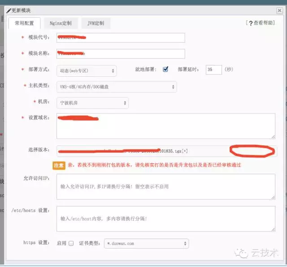Screen dimensions: 287x267
Task: Click the 模块代号 text field
Action: [x=121, y=38]
